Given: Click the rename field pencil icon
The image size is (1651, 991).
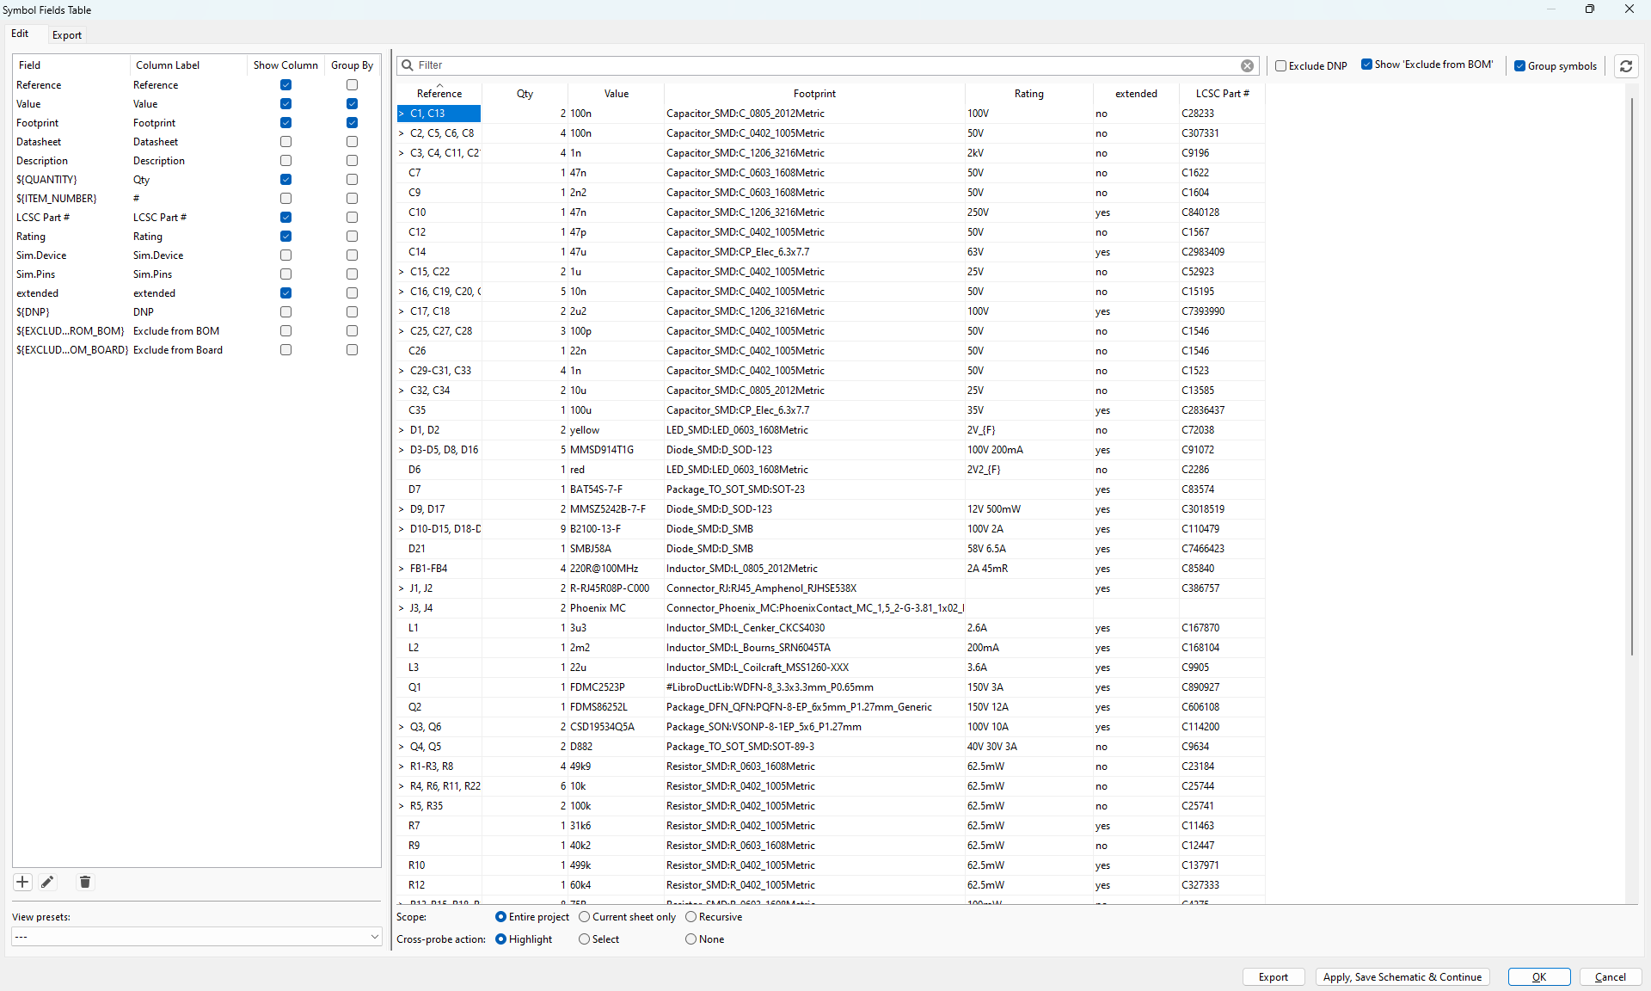Looking at the screenshot, I should pos(47,882).
